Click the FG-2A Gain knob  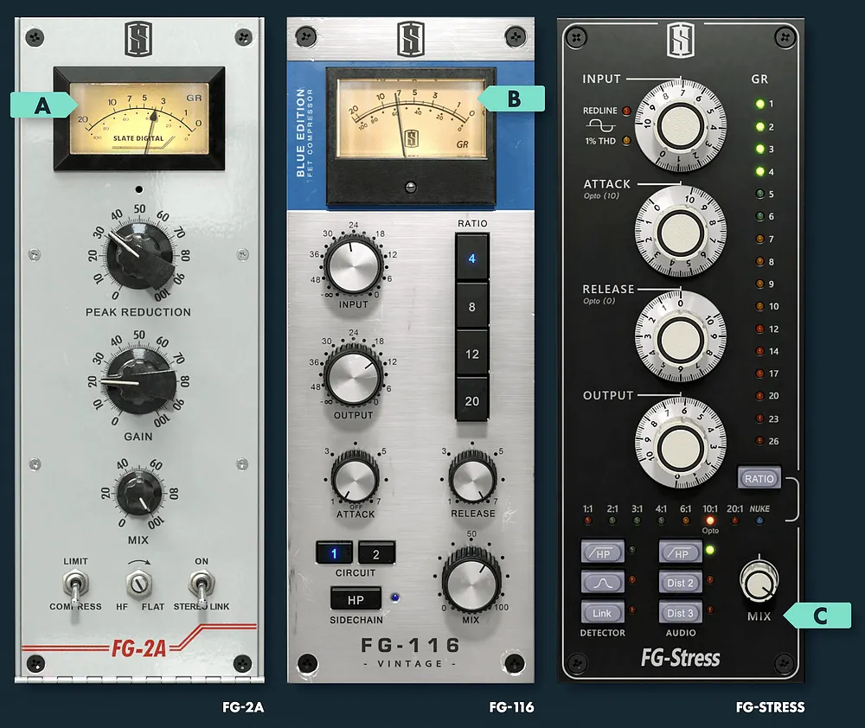[x=139, y=383]
